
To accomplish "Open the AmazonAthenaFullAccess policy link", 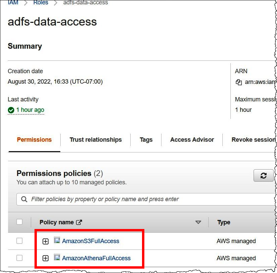I will (x=96, y=258).
